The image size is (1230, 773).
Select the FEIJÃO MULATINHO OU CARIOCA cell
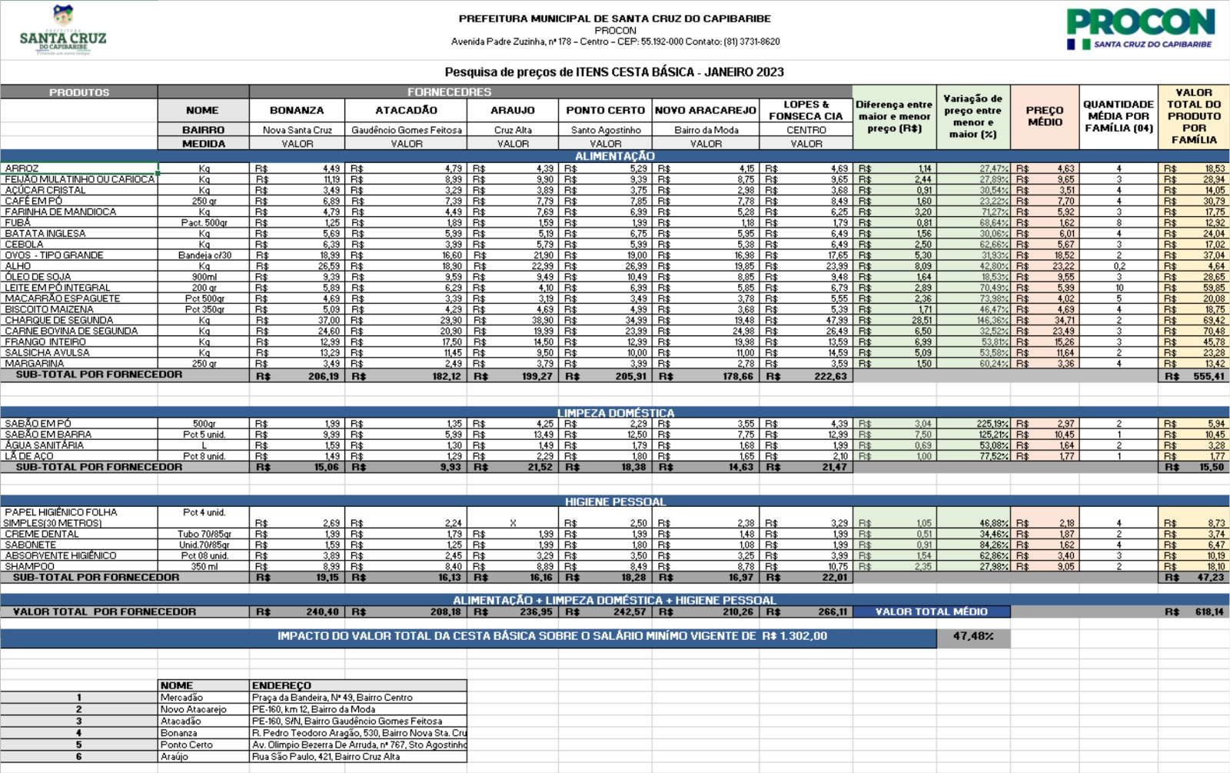79,179
